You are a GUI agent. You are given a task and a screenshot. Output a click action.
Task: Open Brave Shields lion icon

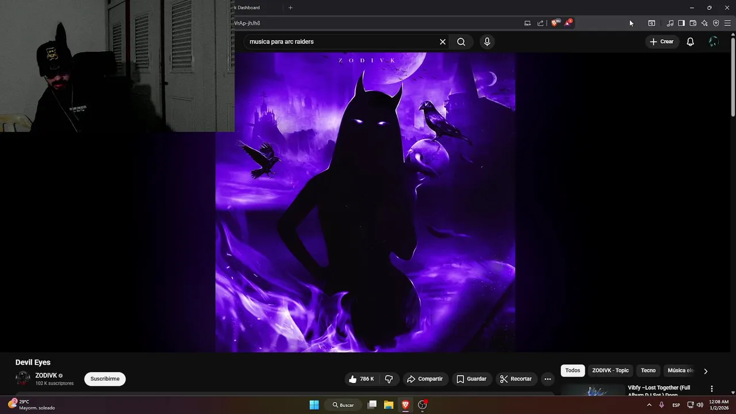pyautogui.click(x=555, y=23)
